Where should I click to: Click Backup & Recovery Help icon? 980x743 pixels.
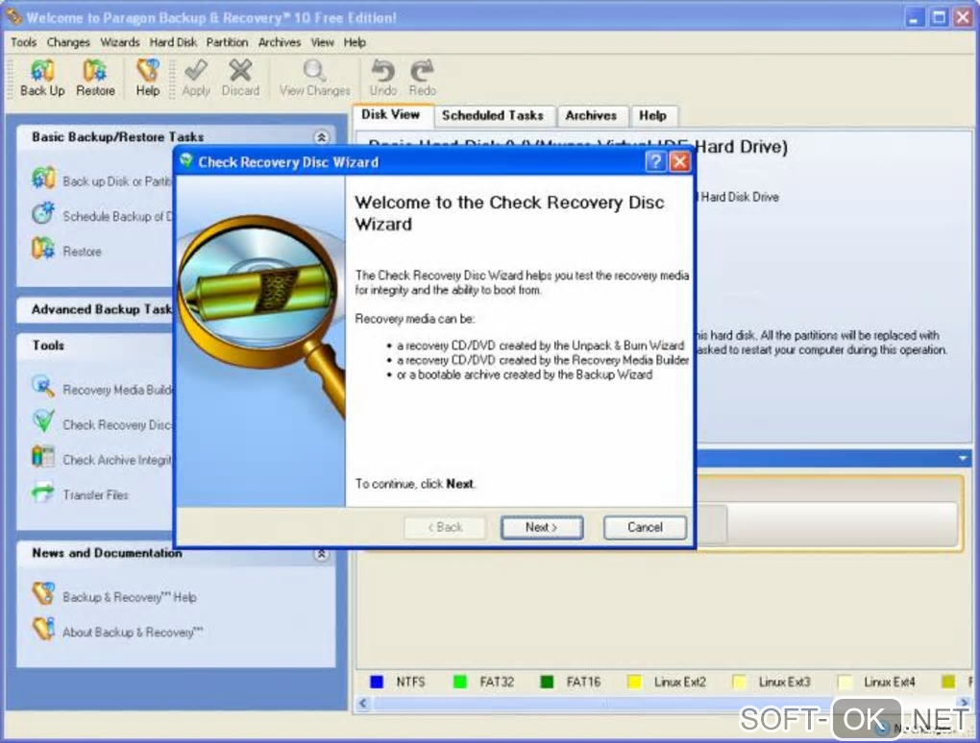click(x=43, y=594)
